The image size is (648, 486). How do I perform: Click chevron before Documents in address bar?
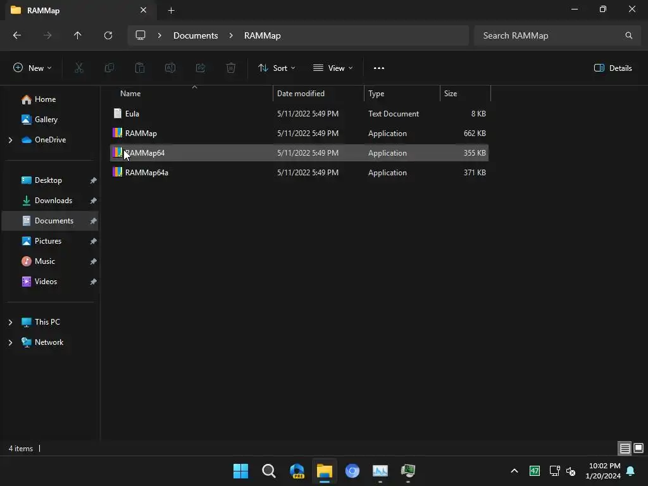[159, 35]
